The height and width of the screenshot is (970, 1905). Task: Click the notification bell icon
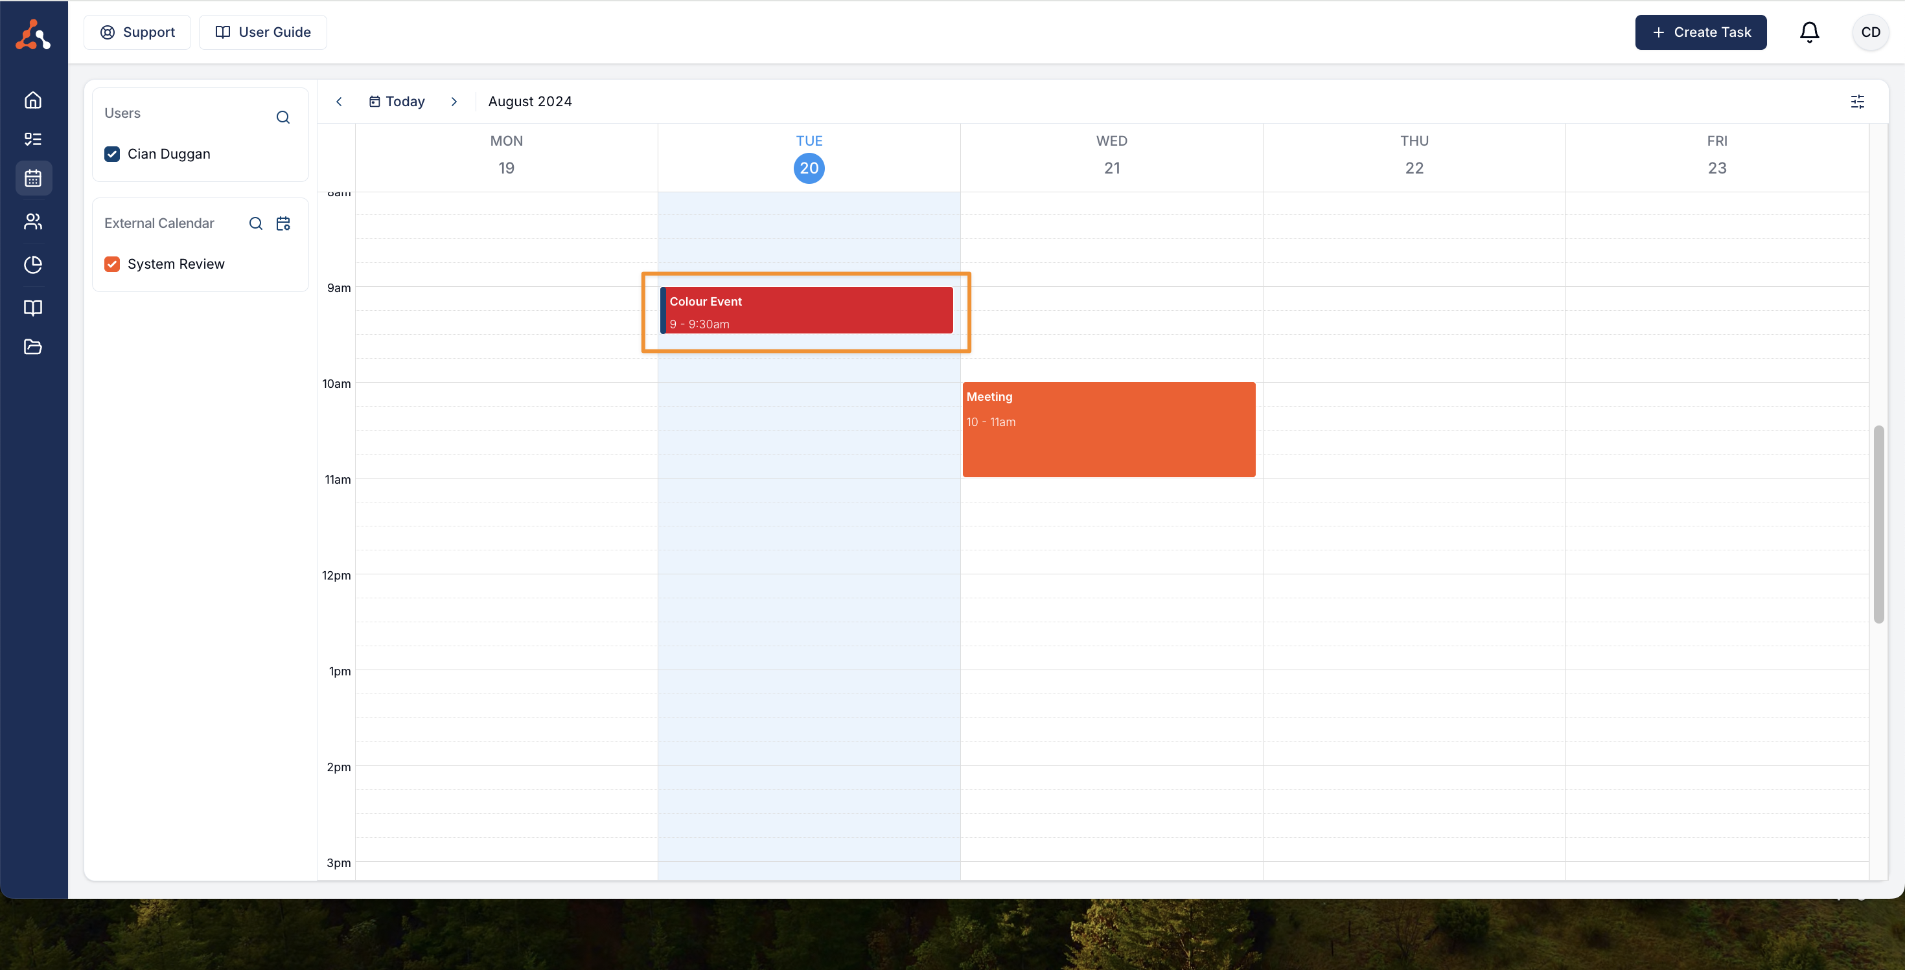tap(1809, 32)
